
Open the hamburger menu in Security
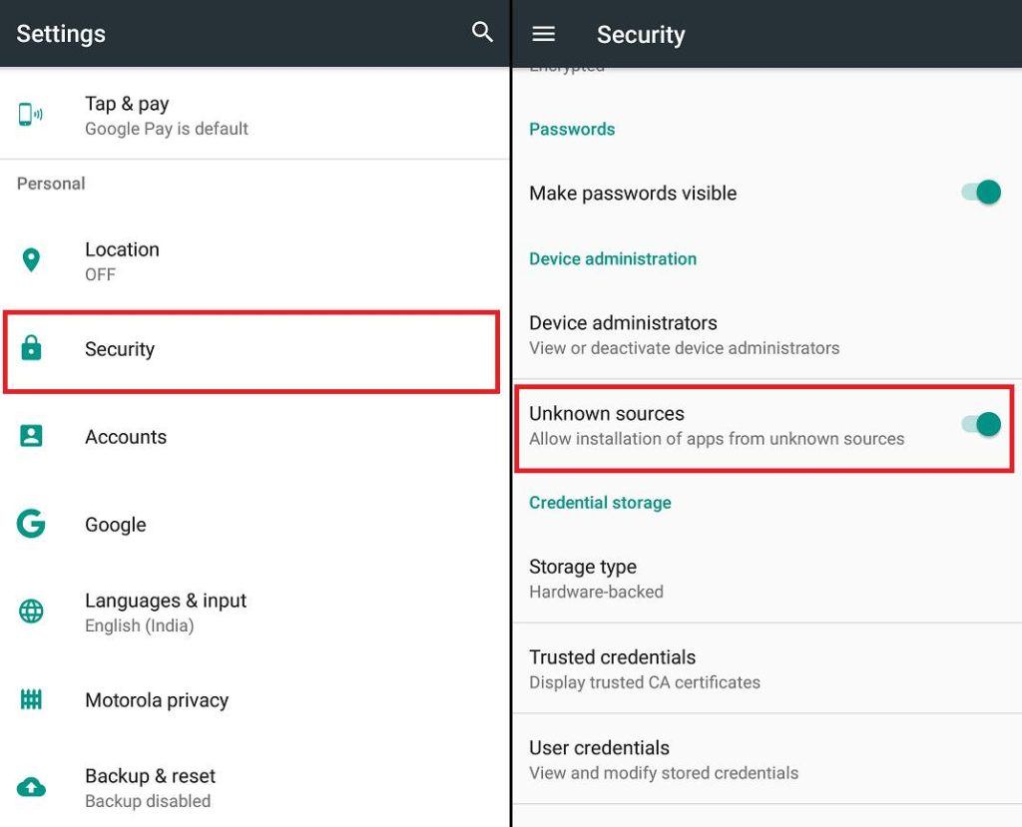click(543, 34)
